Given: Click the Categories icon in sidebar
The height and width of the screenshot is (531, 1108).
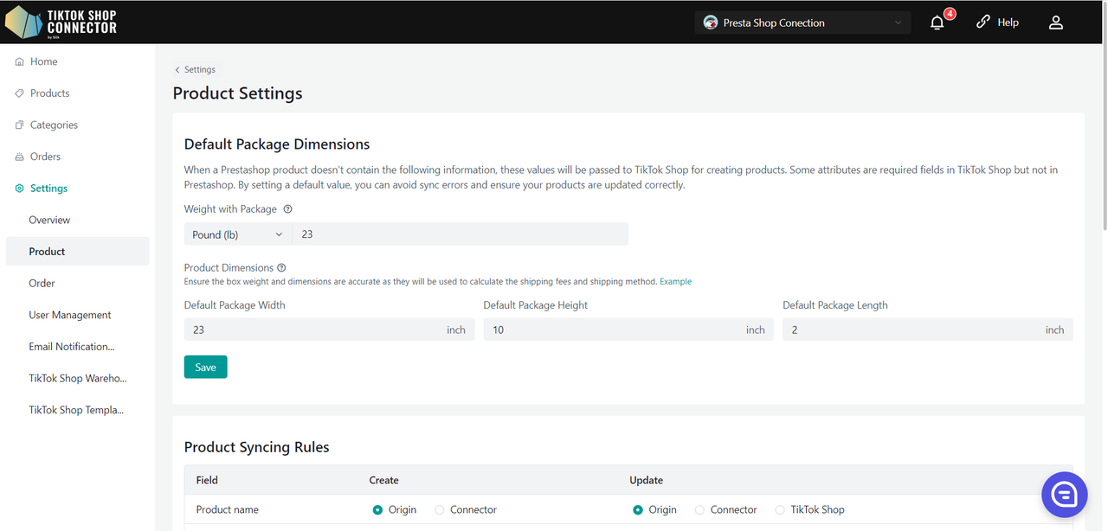Looking at the screenshot, I should (x=19, y=125).
